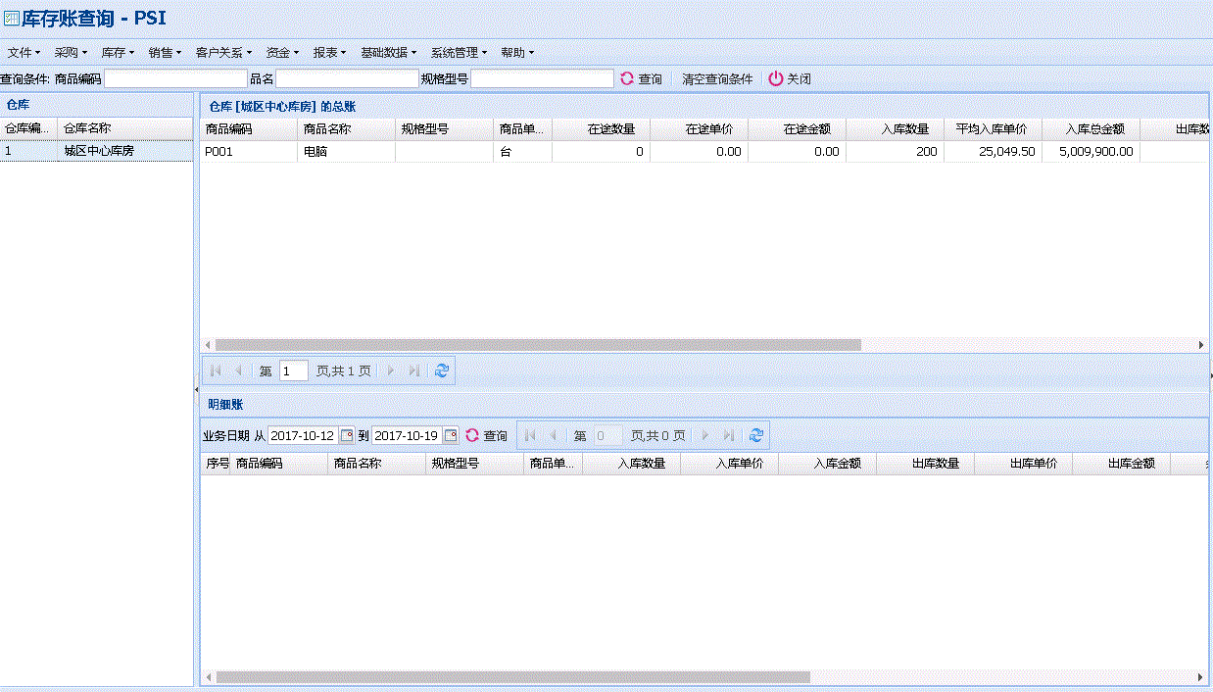Go to last page in 明细账 pager
Screen dimensions: 1213x692
(727, 435)
